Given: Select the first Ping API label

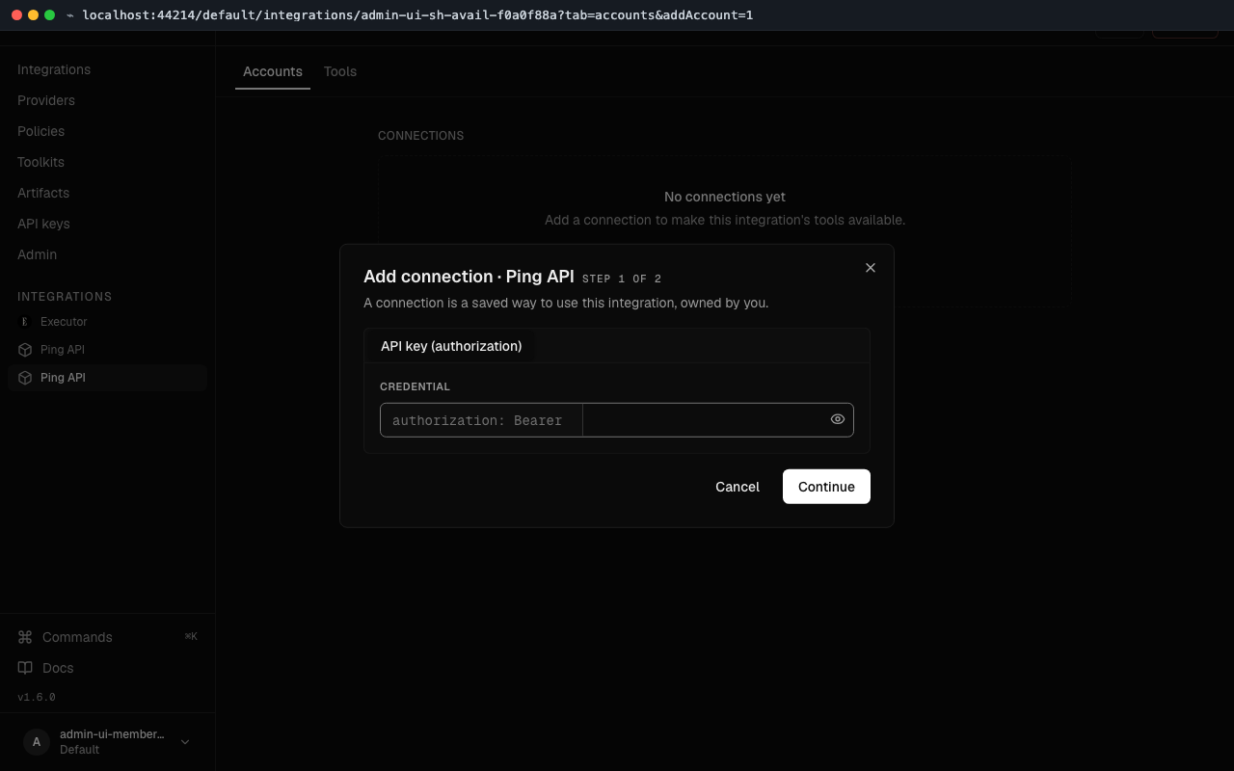Looking at the screenshot, I should tap(63, 350).
